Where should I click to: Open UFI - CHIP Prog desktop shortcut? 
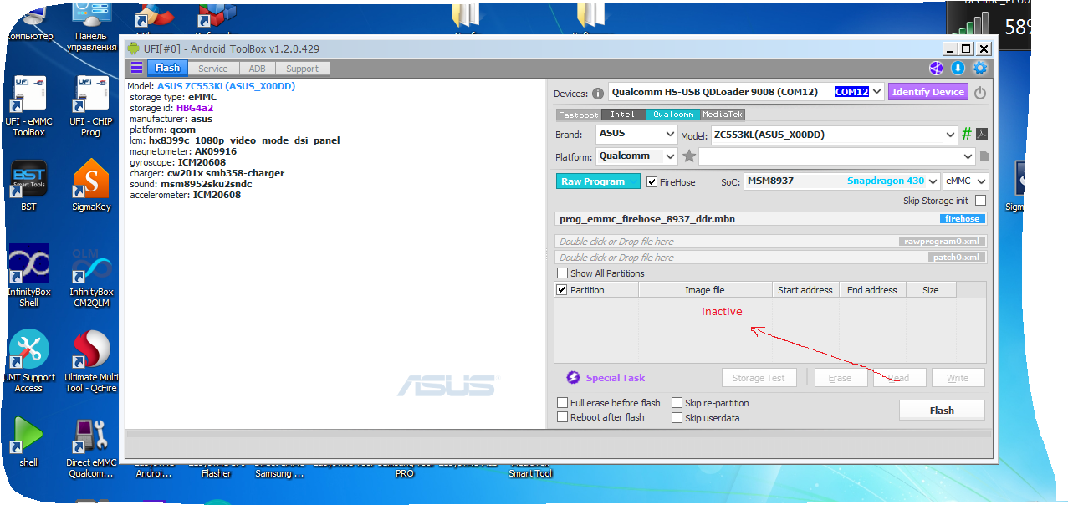click(90, 106)
